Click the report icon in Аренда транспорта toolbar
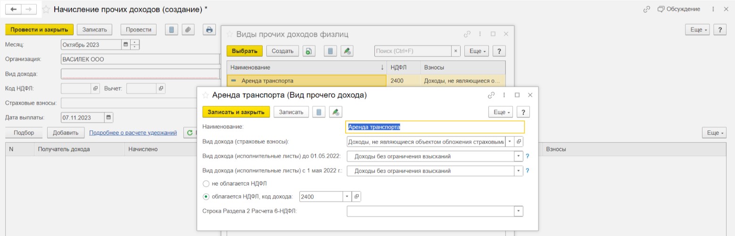Screen dimensions: 735x236 [319, 112]
